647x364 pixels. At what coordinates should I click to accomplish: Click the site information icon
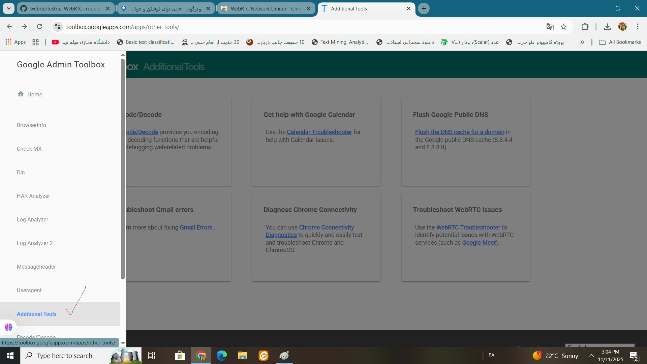tap(58, 27)
